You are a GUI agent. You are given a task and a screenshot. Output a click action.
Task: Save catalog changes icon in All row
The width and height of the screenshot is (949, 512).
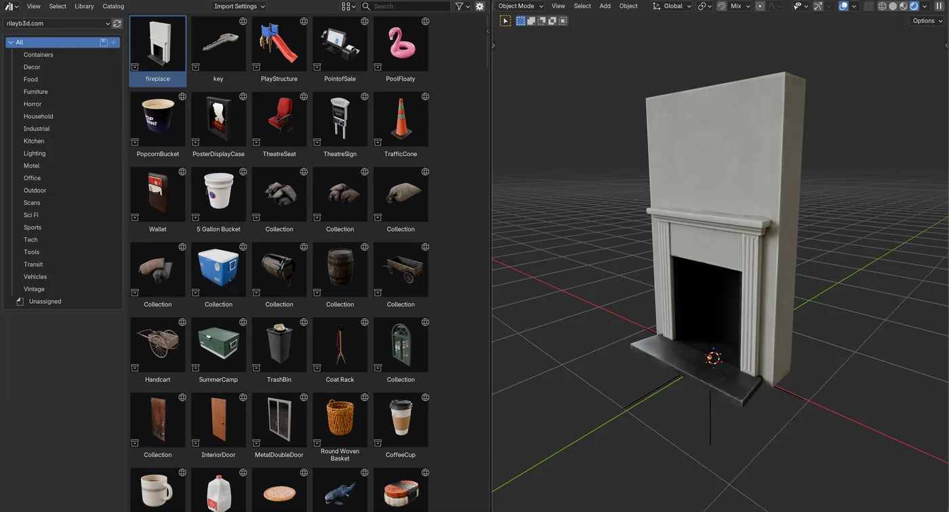[104, 42]
